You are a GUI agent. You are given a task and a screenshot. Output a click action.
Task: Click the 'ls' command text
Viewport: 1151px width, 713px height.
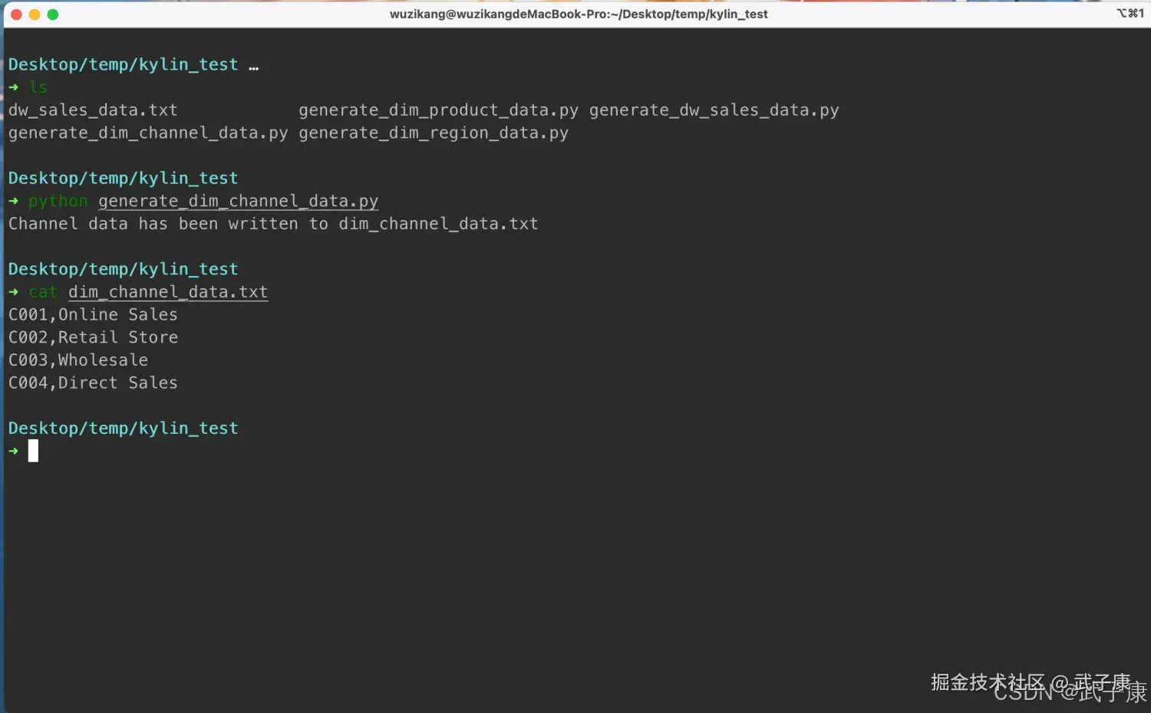[x=38, y=87]
